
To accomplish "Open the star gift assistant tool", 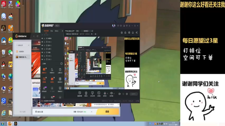I will tap(60, 89).
